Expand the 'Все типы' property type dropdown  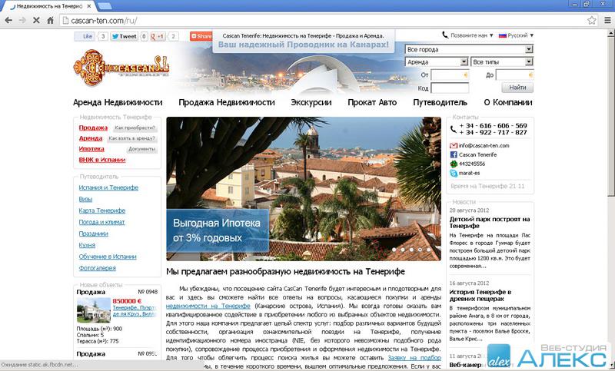(x=502, y=61)
